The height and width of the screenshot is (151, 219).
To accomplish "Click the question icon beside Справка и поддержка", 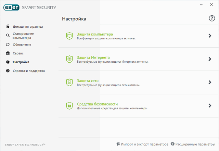I will point(8,71).
